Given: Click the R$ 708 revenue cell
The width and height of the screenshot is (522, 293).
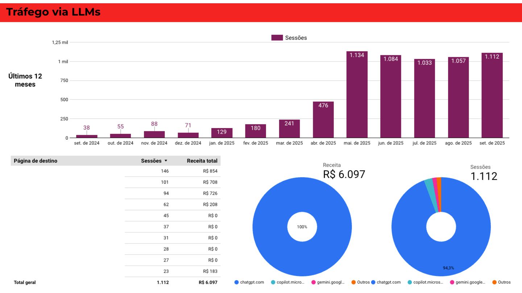Looking at the screenshot, I should coord(210,182).
